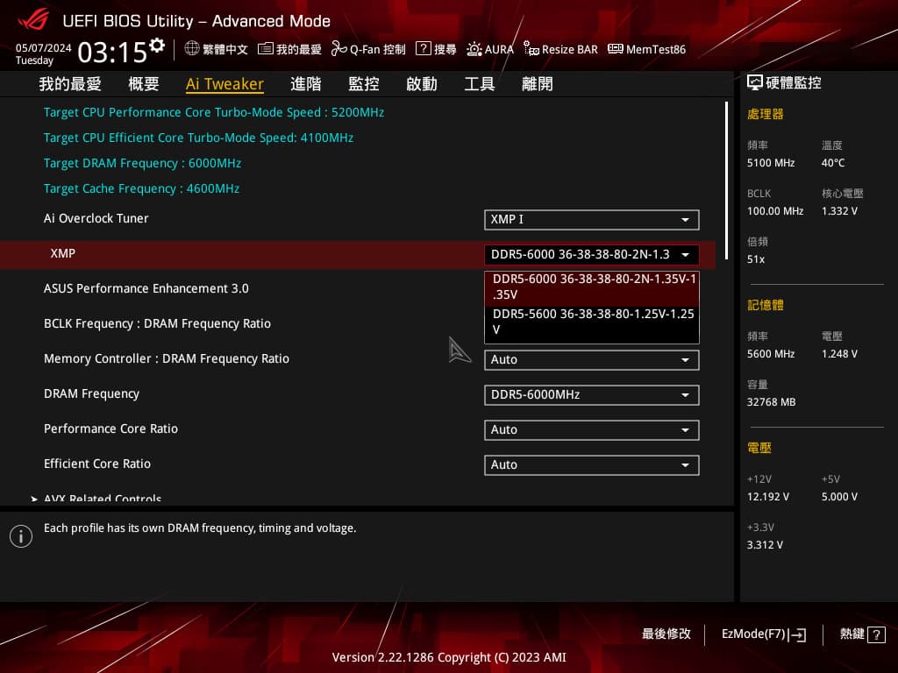The width and height of the screenshot is (898, 673).
Task: Switch to 我的最愛 tab
Action: (x=70, y=84)
